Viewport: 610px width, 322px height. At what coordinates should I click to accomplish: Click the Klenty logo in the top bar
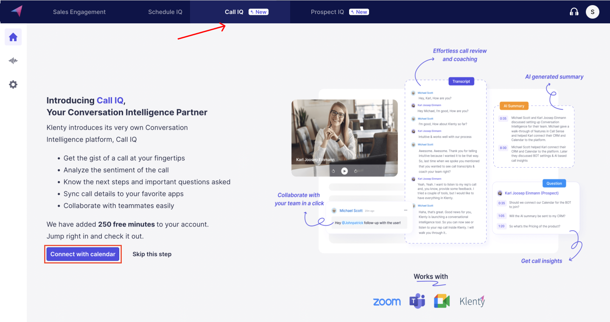click(x=17, y=11)
